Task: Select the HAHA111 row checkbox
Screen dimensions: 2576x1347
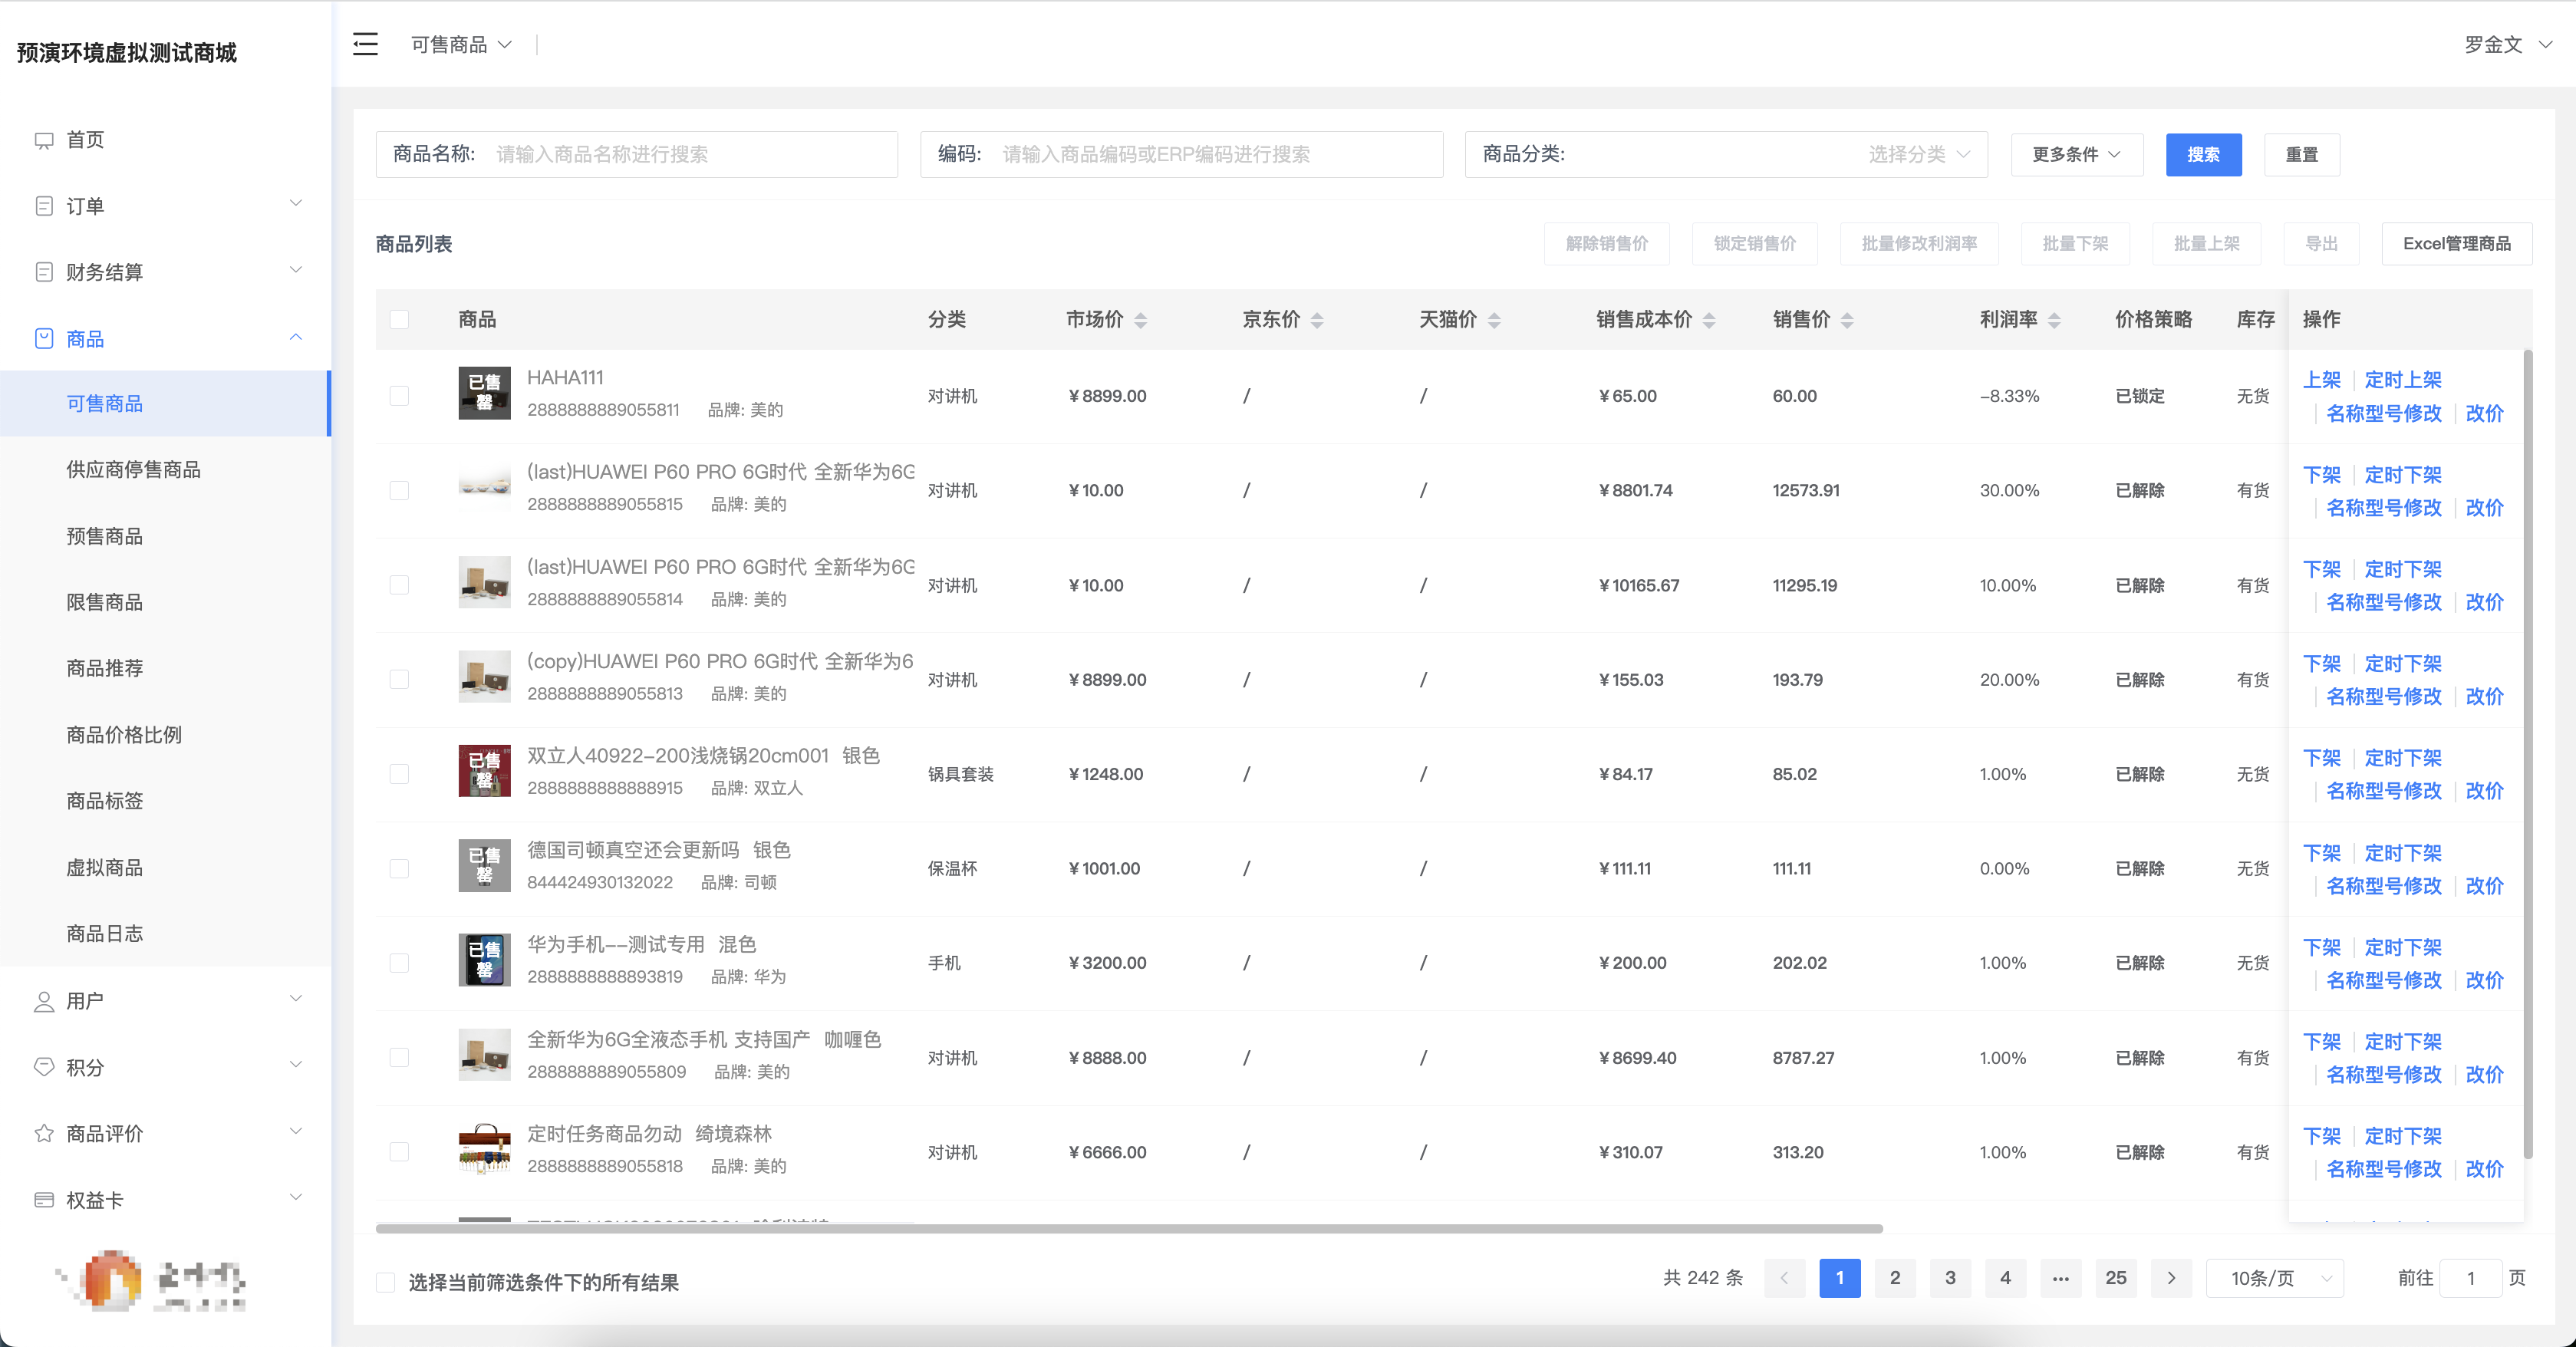Action: (x=399, y=396)
